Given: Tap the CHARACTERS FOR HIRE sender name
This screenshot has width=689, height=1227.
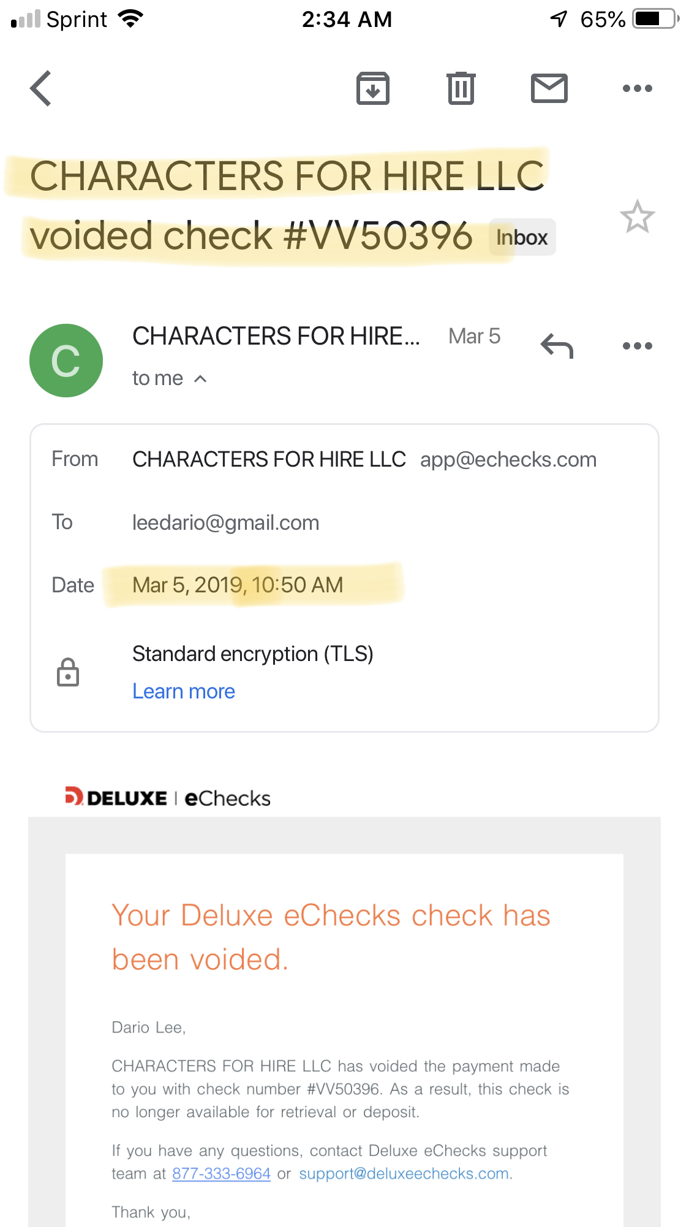Looking at the screenshot, I should 276,336.
